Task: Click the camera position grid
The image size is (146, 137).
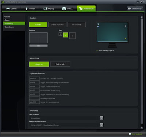Action: [38, 38]
